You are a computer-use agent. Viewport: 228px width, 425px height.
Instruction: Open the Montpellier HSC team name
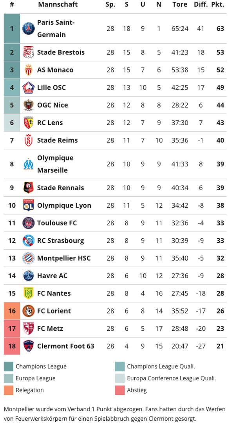(x=64, y=258)
